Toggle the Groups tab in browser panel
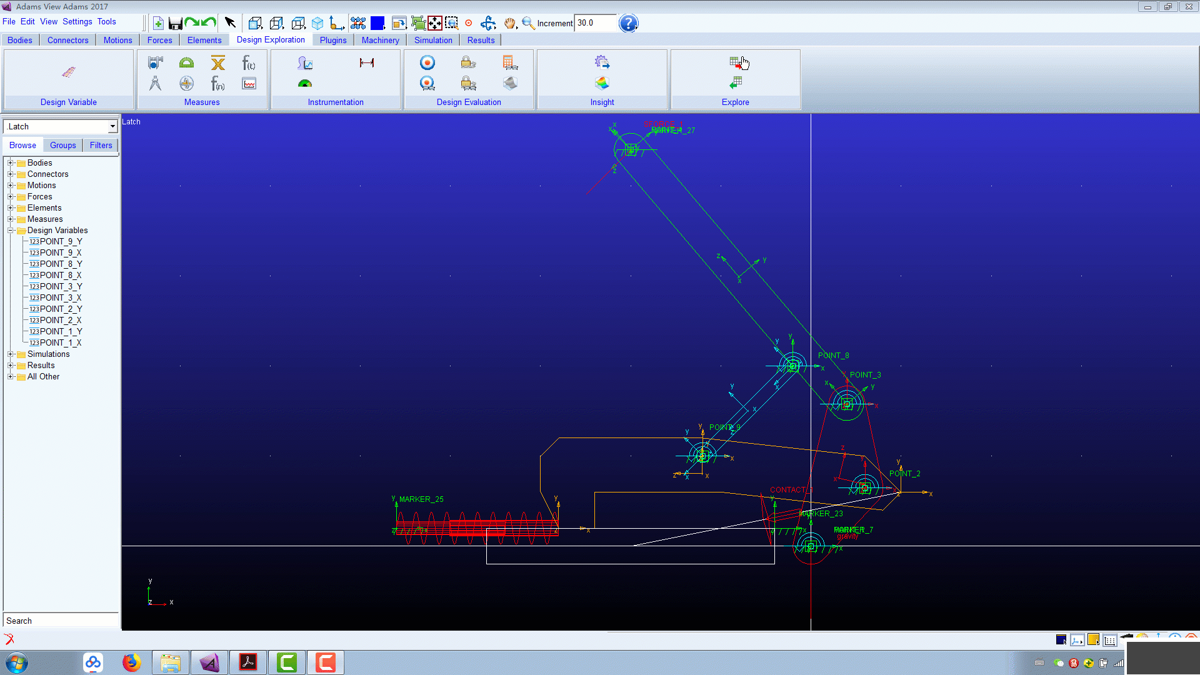The width and height of the screenshot is (1200, 675). pos(62,145)
